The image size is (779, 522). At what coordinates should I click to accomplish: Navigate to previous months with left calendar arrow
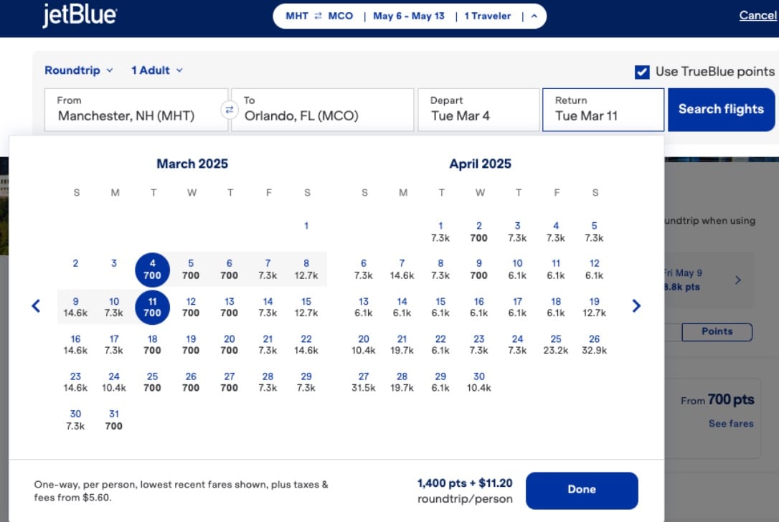36,305
